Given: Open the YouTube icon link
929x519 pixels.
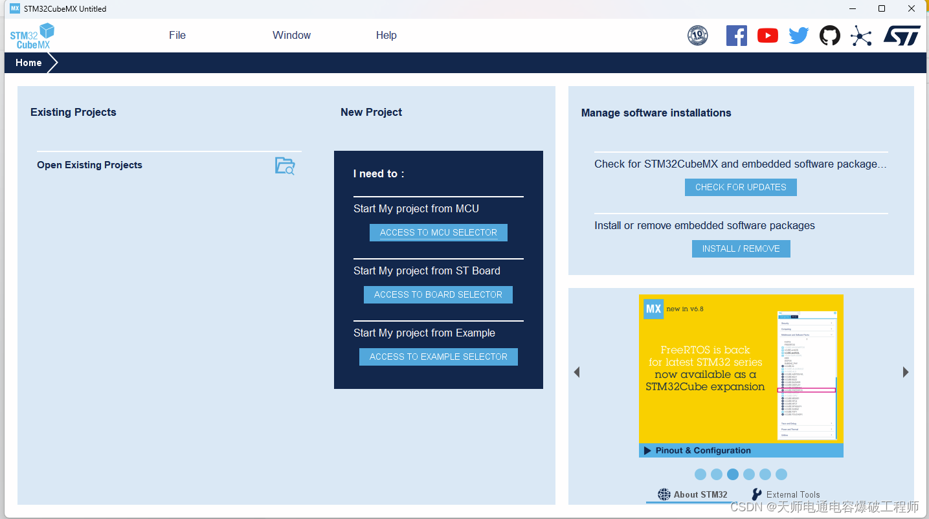Looking at the screenshot, I should 767,36.
